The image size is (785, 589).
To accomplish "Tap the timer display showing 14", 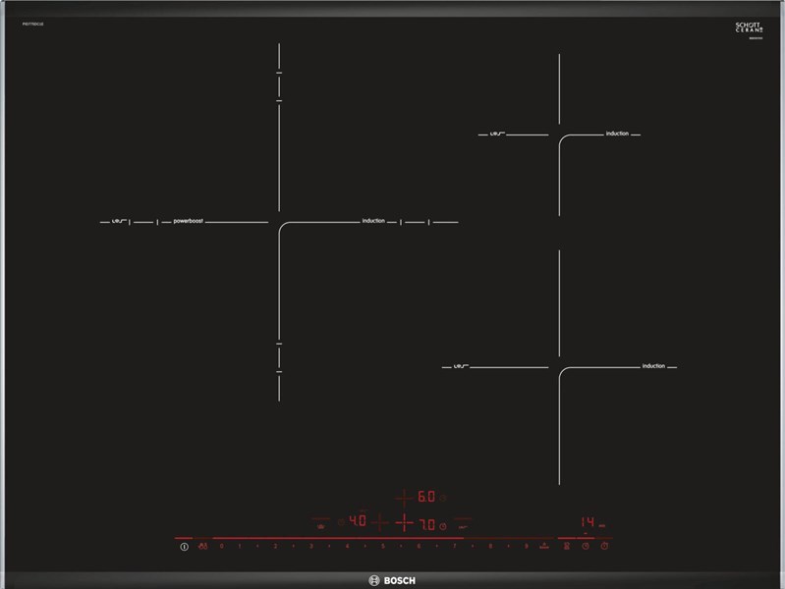I will pos(586,522).
